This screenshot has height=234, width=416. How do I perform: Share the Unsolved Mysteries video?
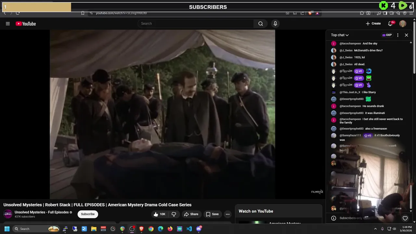point(191,214)
